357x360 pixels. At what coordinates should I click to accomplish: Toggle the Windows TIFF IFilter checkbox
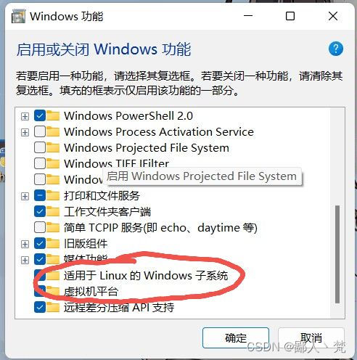point(40,163)
